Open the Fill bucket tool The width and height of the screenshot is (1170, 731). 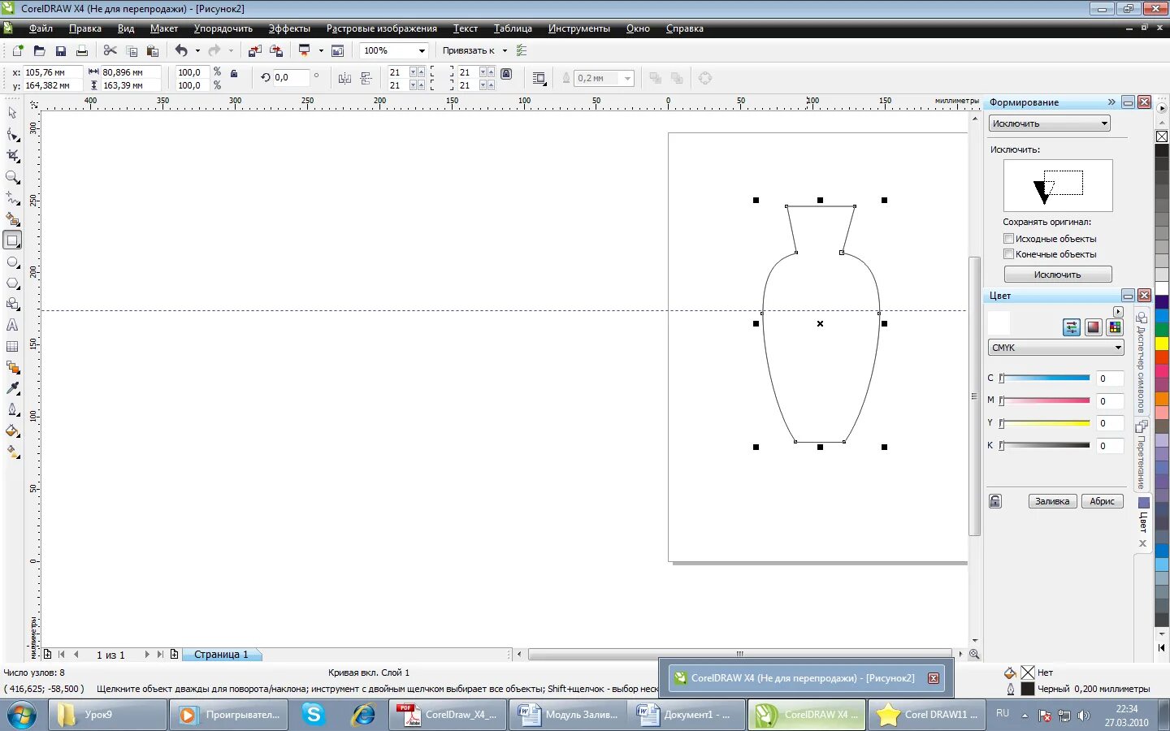coord(12,430)
